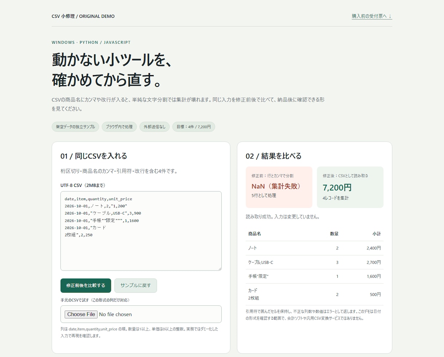Viewport: 444px width, 357px height.
Task: Click the 手元のCSVで試す label
Action: 96,300
